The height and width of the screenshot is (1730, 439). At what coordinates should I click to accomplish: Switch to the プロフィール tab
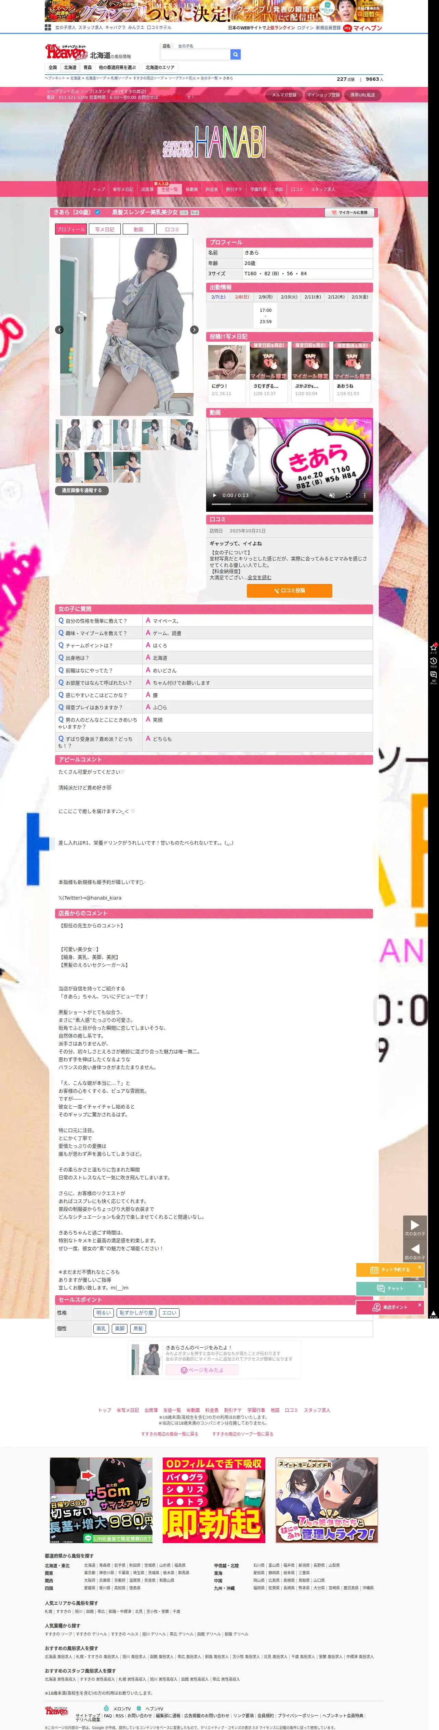click(70, 230)
